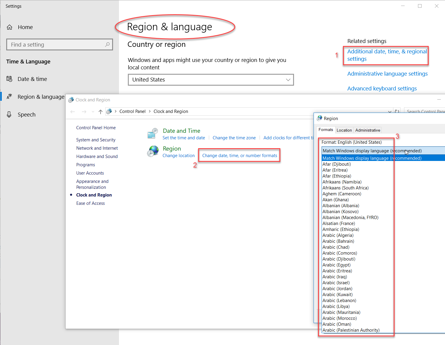The image size is (445, 345).
Task: Expand the address bar history dropdown arrow
Action: click(x=390, y=112)
